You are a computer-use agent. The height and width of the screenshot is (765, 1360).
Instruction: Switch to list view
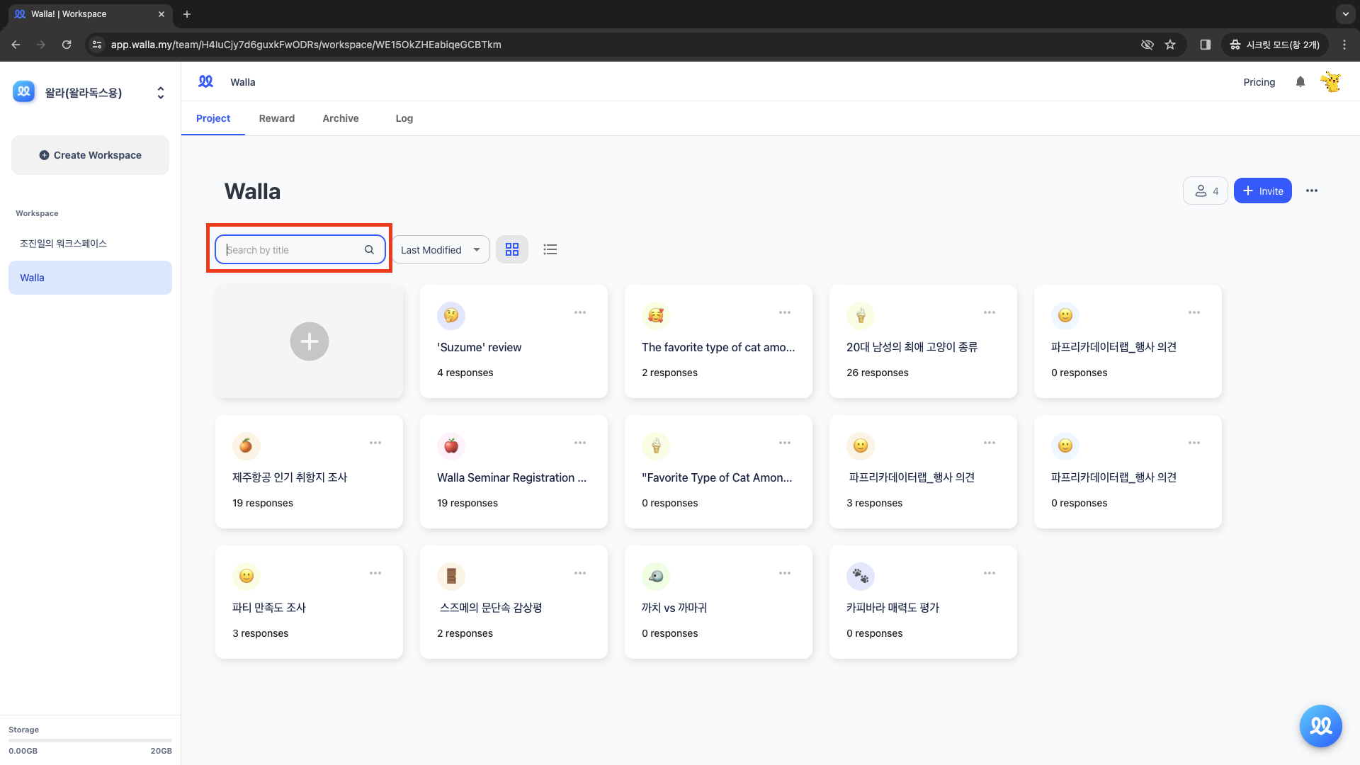coord(550,249)
